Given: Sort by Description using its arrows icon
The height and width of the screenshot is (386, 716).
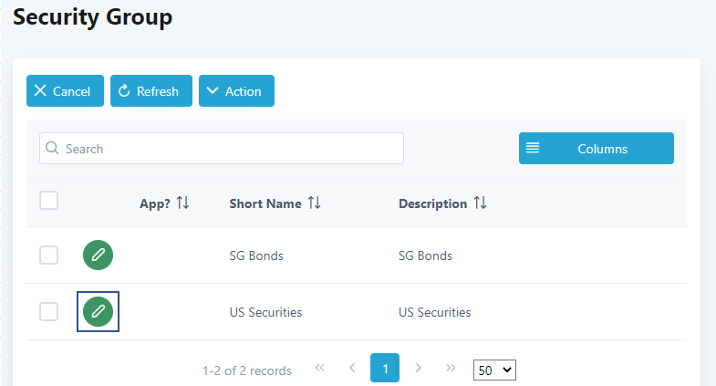Looking at the screenshot, I should [x=480, y=203].
